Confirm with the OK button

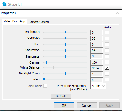coord(64,105)
